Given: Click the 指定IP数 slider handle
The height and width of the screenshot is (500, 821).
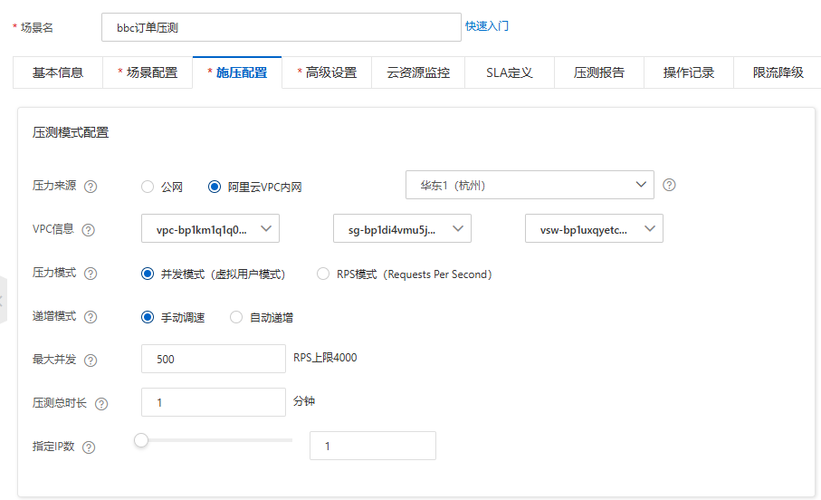Looking at the screenshot, I should (x=141, y=440).
